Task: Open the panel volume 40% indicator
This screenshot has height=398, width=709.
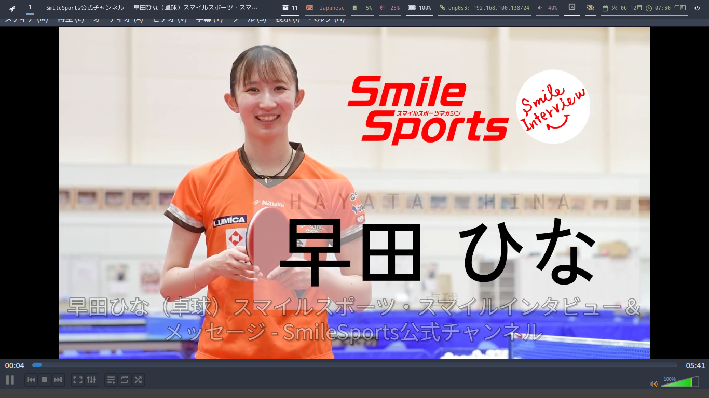Action: [x=548, y=8]
